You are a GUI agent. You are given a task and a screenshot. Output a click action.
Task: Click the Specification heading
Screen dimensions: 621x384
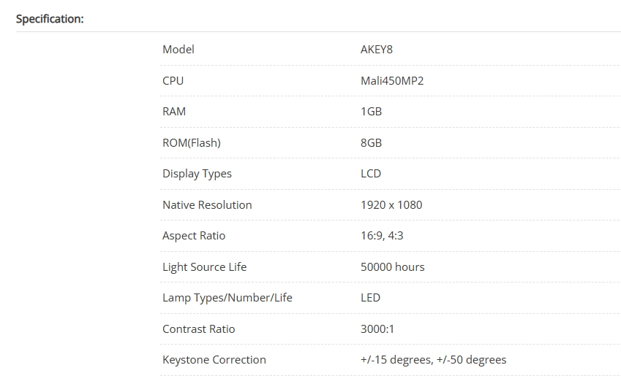[x=50, y=19]
